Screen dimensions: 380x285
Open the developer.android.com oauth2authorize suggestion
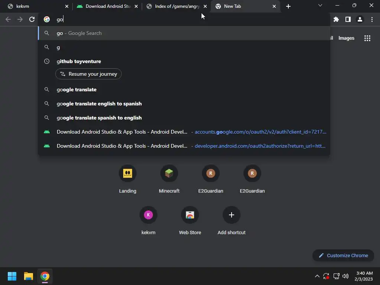pyautogui.click(x=184, y=146)
